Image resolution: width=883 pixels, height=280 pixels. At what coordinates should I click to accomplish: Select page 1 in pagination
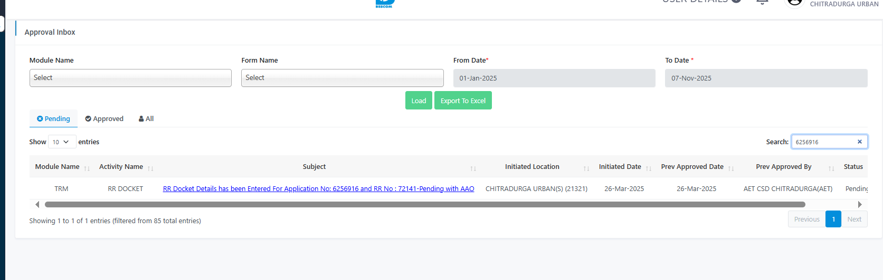(x=833, y=219)
